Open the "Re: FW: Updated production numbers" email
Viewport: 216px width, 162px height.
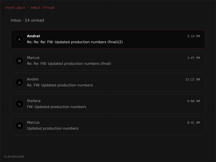pyautogui.click(x=108, y=82)
